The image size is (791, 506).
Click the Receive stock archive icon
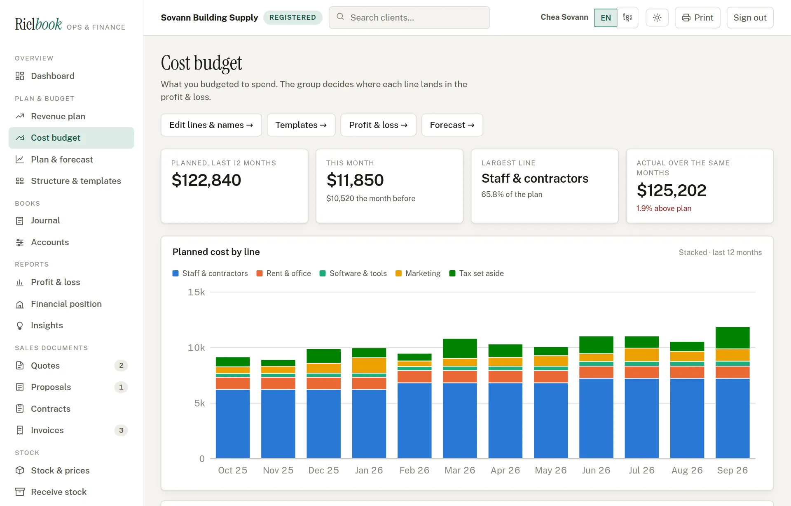coord(20,492)
